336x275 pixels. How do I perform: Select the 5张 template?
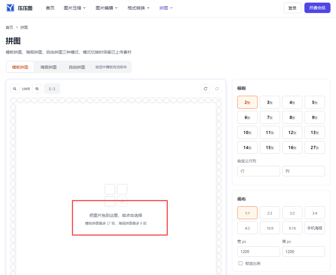[x=315, y=102]
